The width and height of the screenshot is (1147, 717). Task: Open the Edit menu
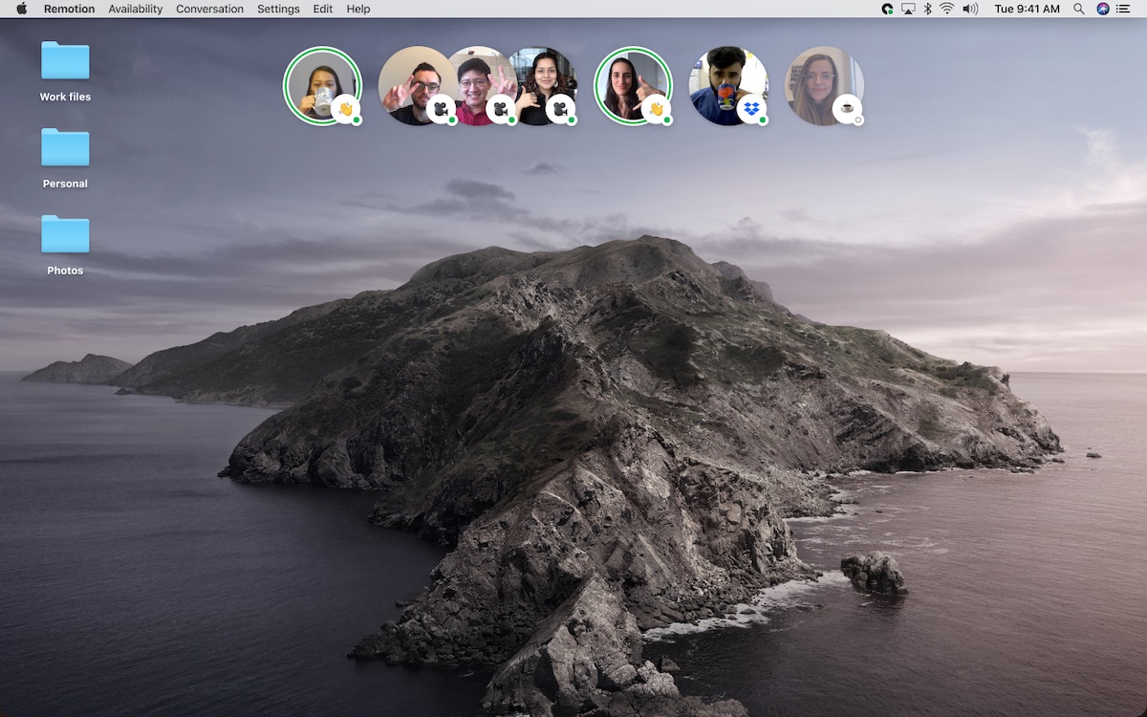click(x=323, y=9)
